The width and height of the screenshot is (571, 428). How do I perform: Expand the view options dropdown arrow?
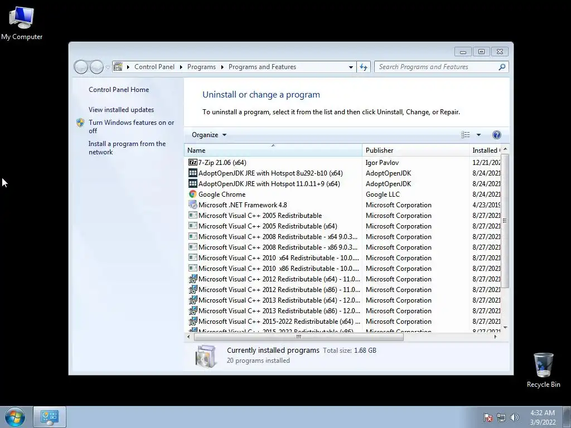(478, 135)
